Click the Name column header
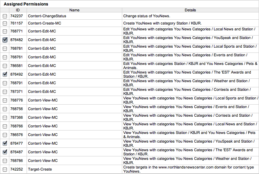 (x=74, y=10)
